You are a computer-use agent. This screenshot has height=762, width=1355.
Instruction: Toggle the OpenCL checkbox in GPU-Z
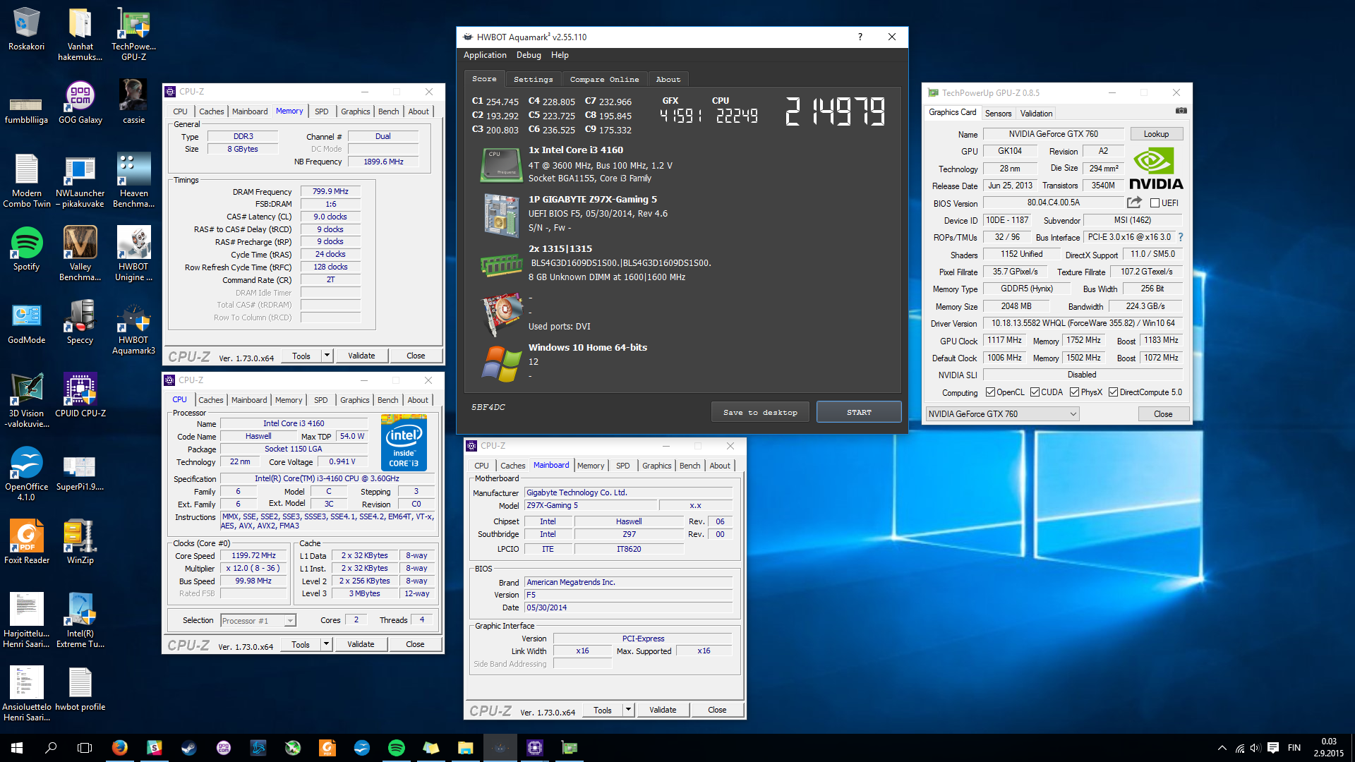pyautogui.click(x=990, y=392)
